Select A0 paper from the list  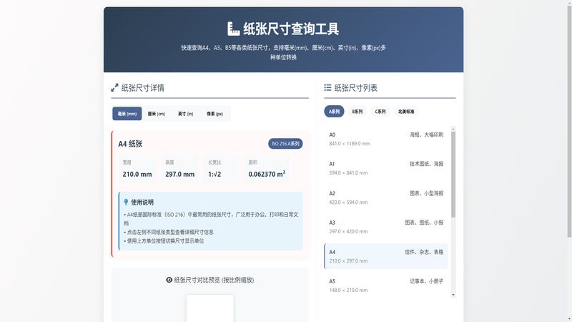point(386,139)
